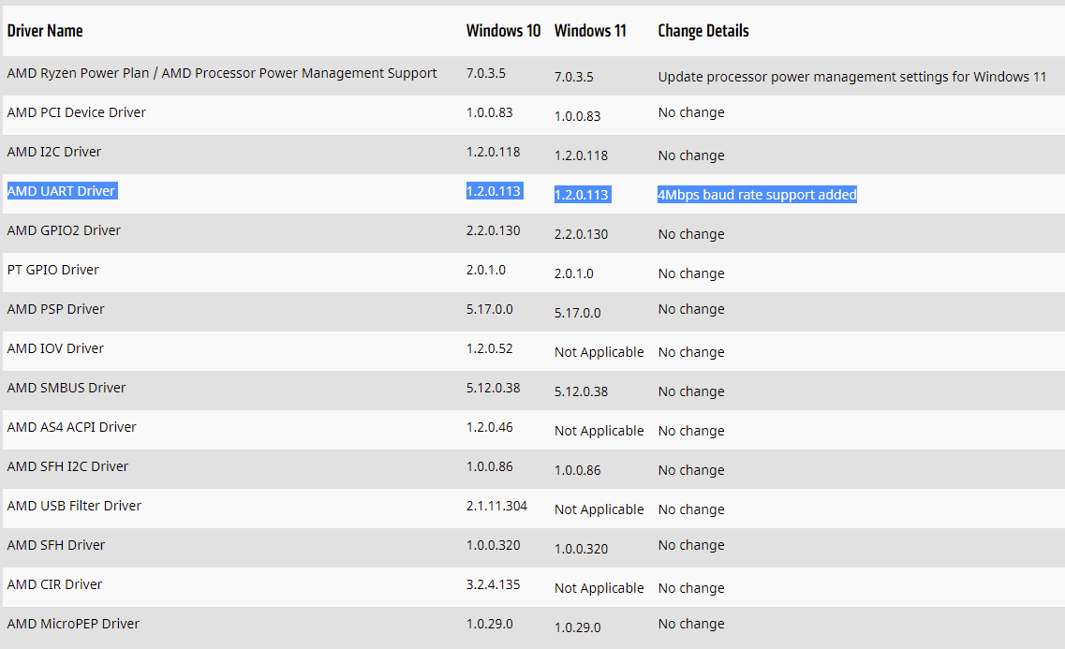Click Not Applicable in AMD IOV row
Viewport: 1065px width, 649px height.
[x=599, y=352]
